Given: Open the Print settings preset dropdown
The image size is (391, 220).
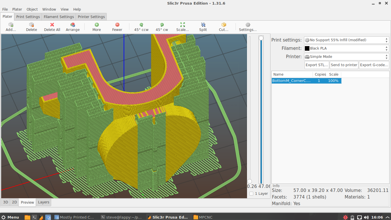Looking at the screenshot, I should [x=346, y=40].
